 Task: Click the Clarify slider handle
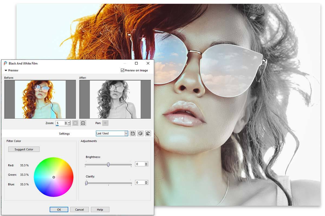87,183
